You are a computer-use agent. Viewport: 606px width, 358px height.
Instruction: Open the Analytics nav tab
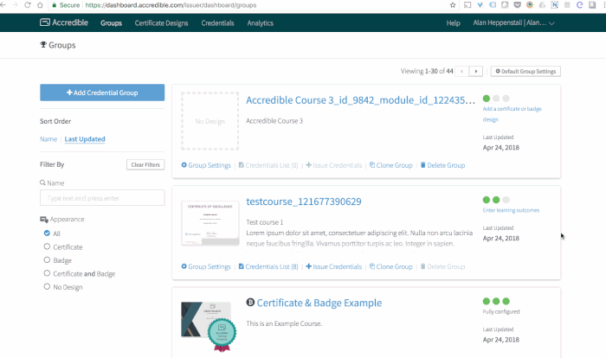[260, 23]
